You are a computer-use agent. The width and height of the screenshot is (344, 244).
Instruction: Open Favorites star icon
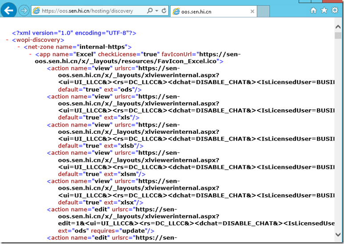click(324, 10)
